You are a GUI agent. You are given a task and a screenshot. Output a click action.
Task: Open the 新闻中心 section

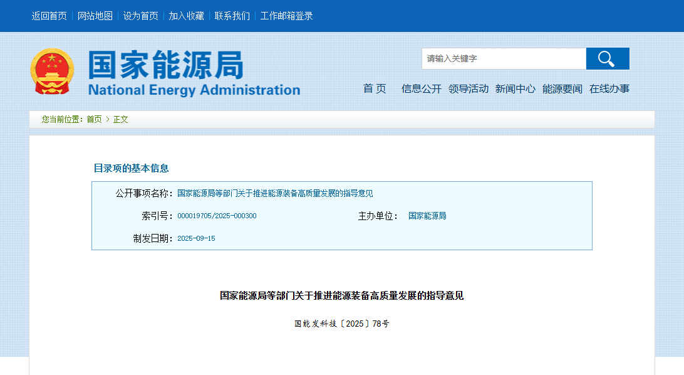pos(515,89)
